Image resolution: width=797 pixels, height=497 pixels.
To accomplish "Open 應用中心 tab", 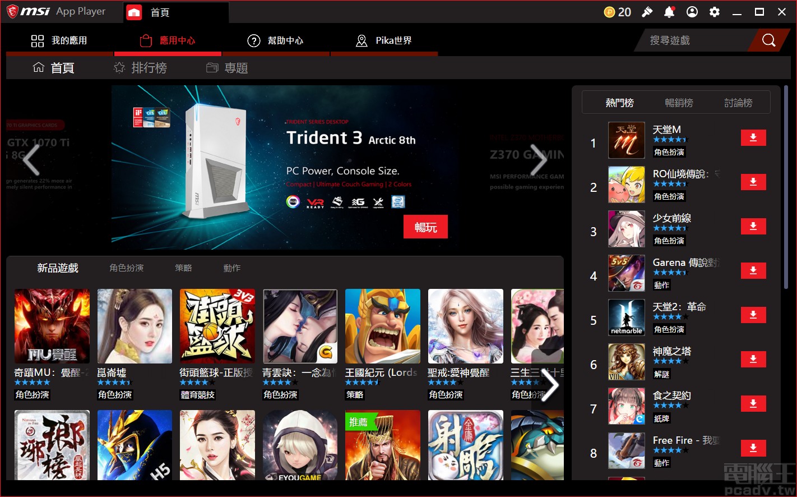I will tap(168, 40).
